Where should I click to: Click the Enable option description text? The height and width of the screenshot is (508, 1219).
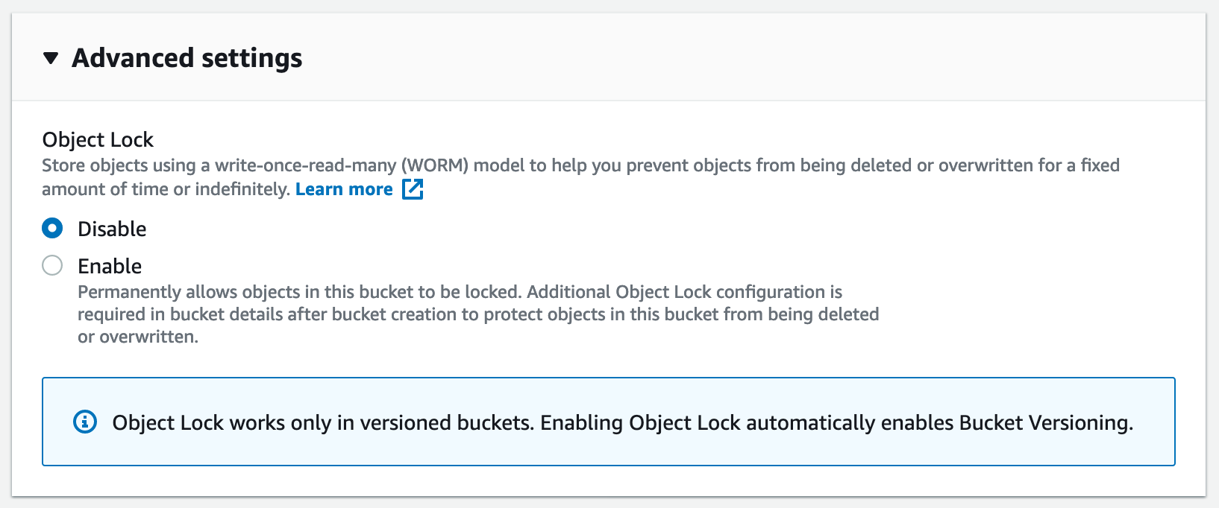coord(477,314)
